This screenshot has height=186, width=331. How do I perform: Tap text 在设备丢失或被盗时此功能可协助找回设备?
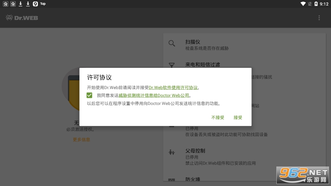(226, 135)
